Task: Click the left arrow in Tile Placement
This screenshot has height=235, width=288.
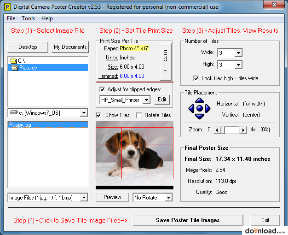Action: (191, 108)
